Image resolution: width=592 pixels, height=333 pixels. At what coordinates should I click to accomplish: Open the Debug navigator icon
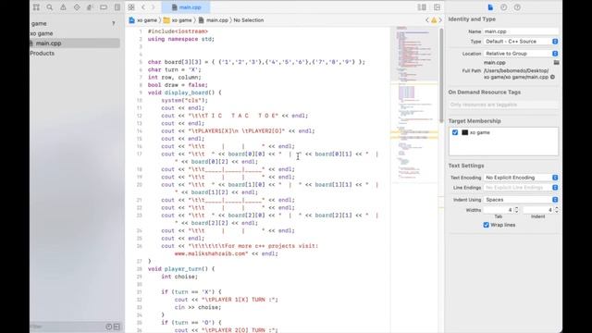click(x=90, y=7)
